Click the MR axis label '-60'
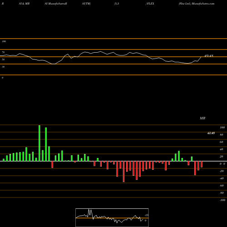 pos(222,186)
